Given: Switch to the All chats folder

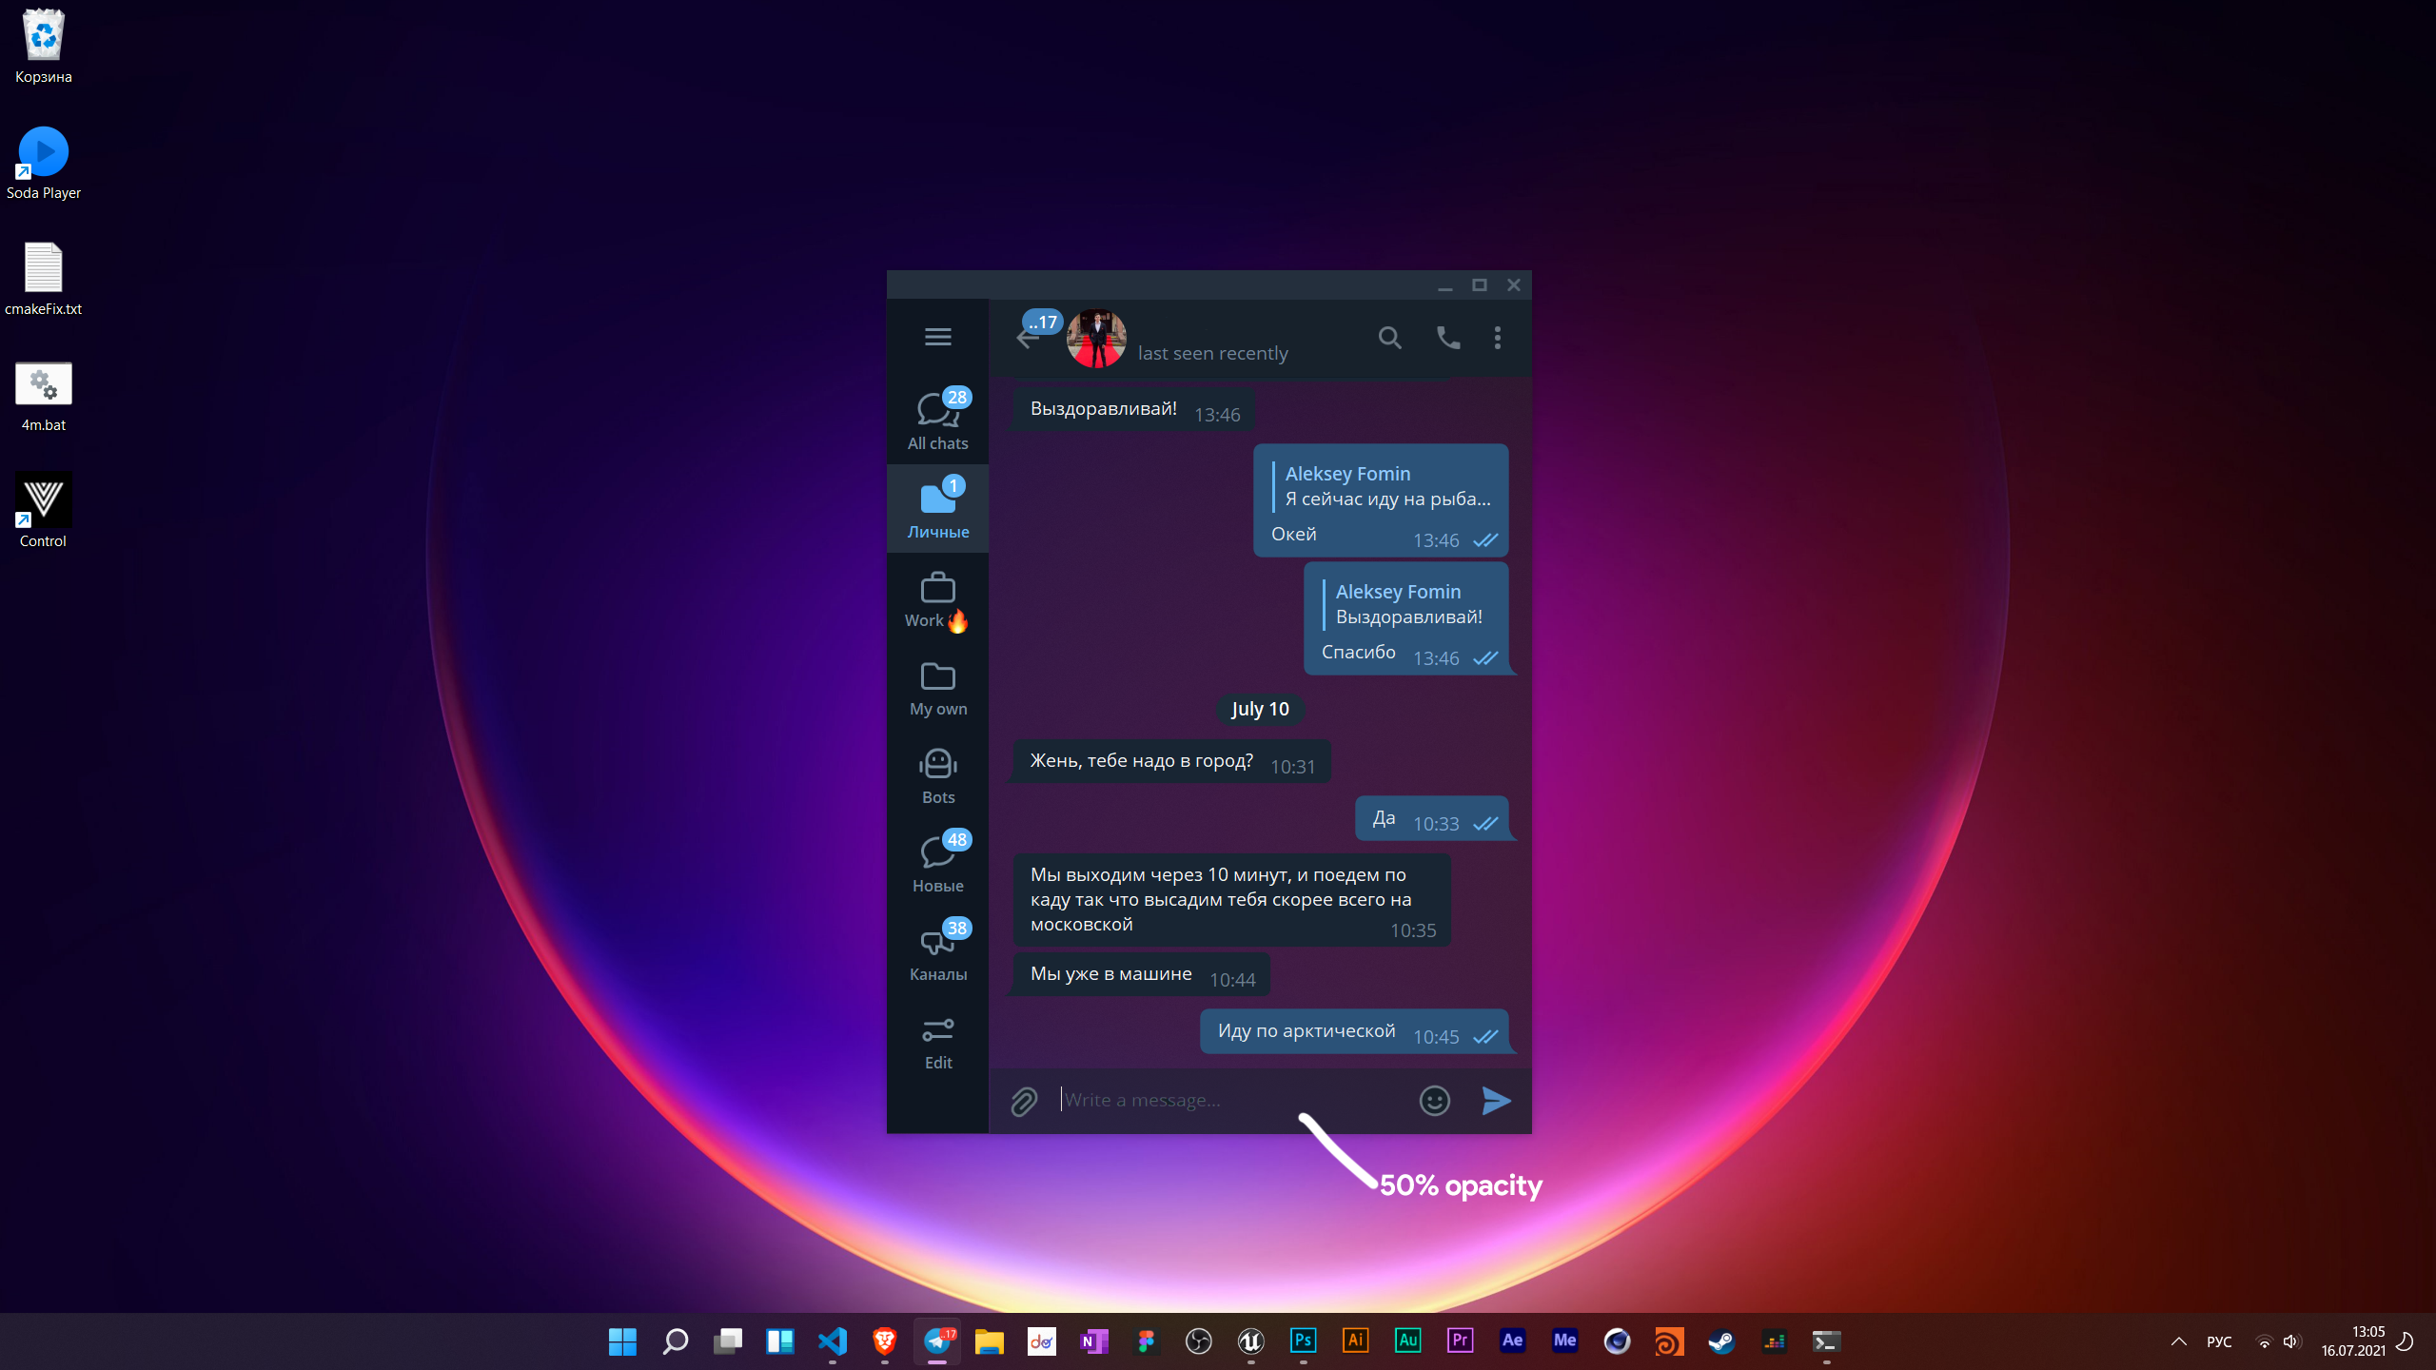Looking at the screenshot, I should click(x=937, y=419).
